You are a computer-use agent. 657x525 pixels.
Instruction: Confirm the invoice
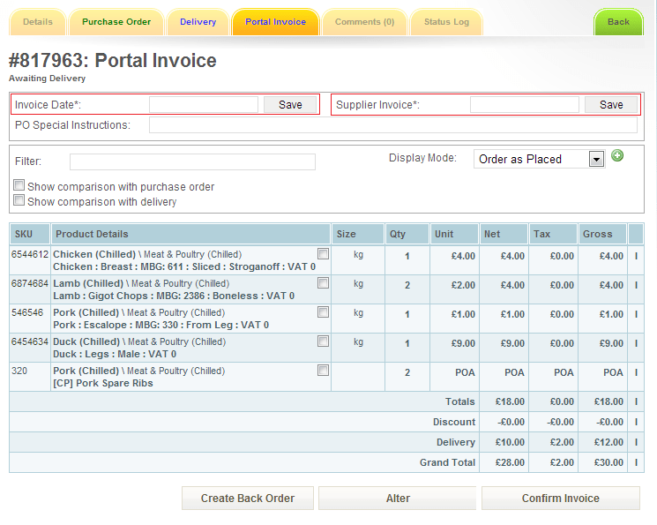click(561, 499)
